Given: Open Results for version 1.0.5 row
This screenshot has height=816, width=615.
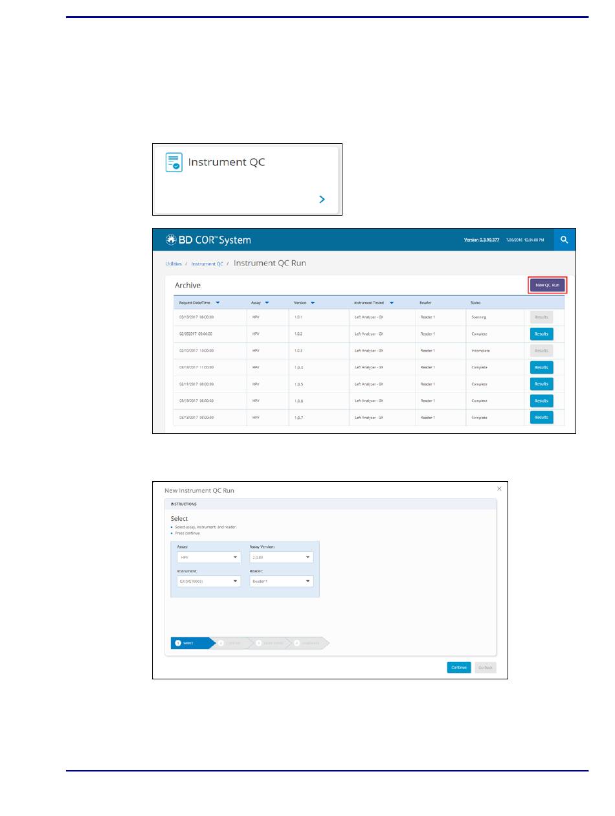Looking at the screenshot, I should [x=541, y=384].
